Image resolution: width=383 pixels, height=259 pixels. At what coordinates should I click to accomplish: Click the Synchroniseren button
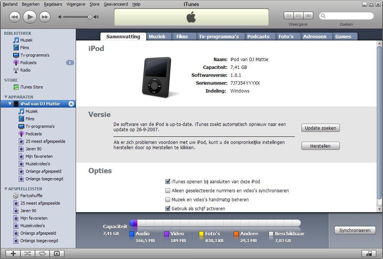point(355,231)
